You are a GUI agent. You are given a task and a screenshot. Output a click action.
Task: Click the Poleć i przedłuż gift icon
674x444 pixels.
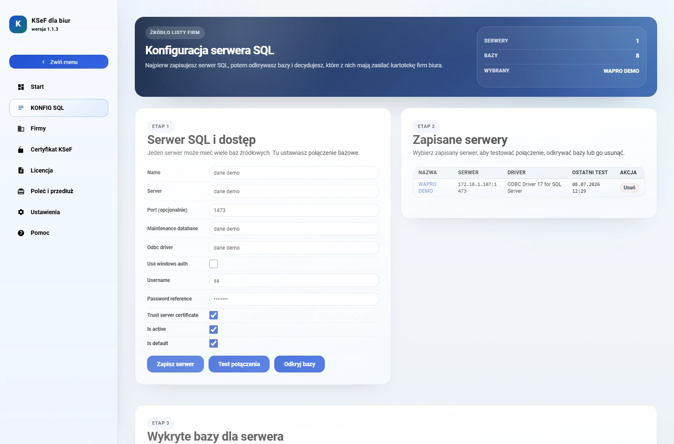coord(21,191)
